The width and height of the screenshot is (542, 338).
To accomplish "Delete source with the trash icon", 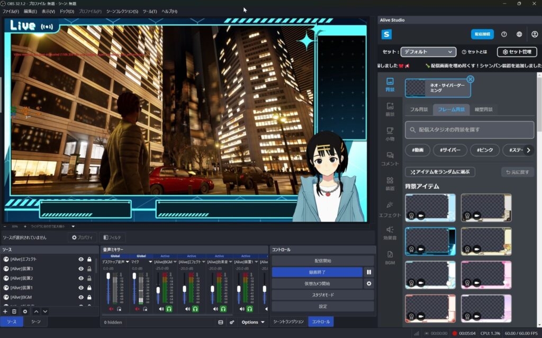I will click(x=14, y=312).
